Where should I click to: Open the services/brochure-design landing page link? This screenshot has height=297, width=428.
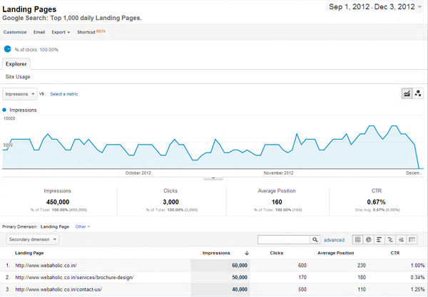pos(74,277)
